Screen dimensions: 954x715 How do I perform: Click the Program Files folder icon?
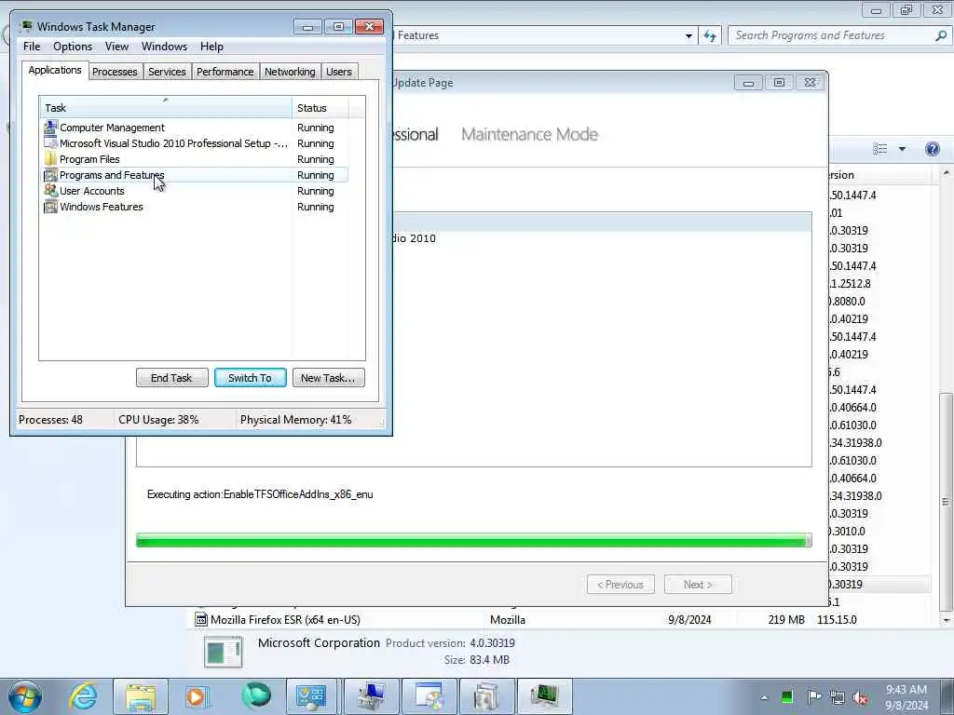(x=50, y=158)
